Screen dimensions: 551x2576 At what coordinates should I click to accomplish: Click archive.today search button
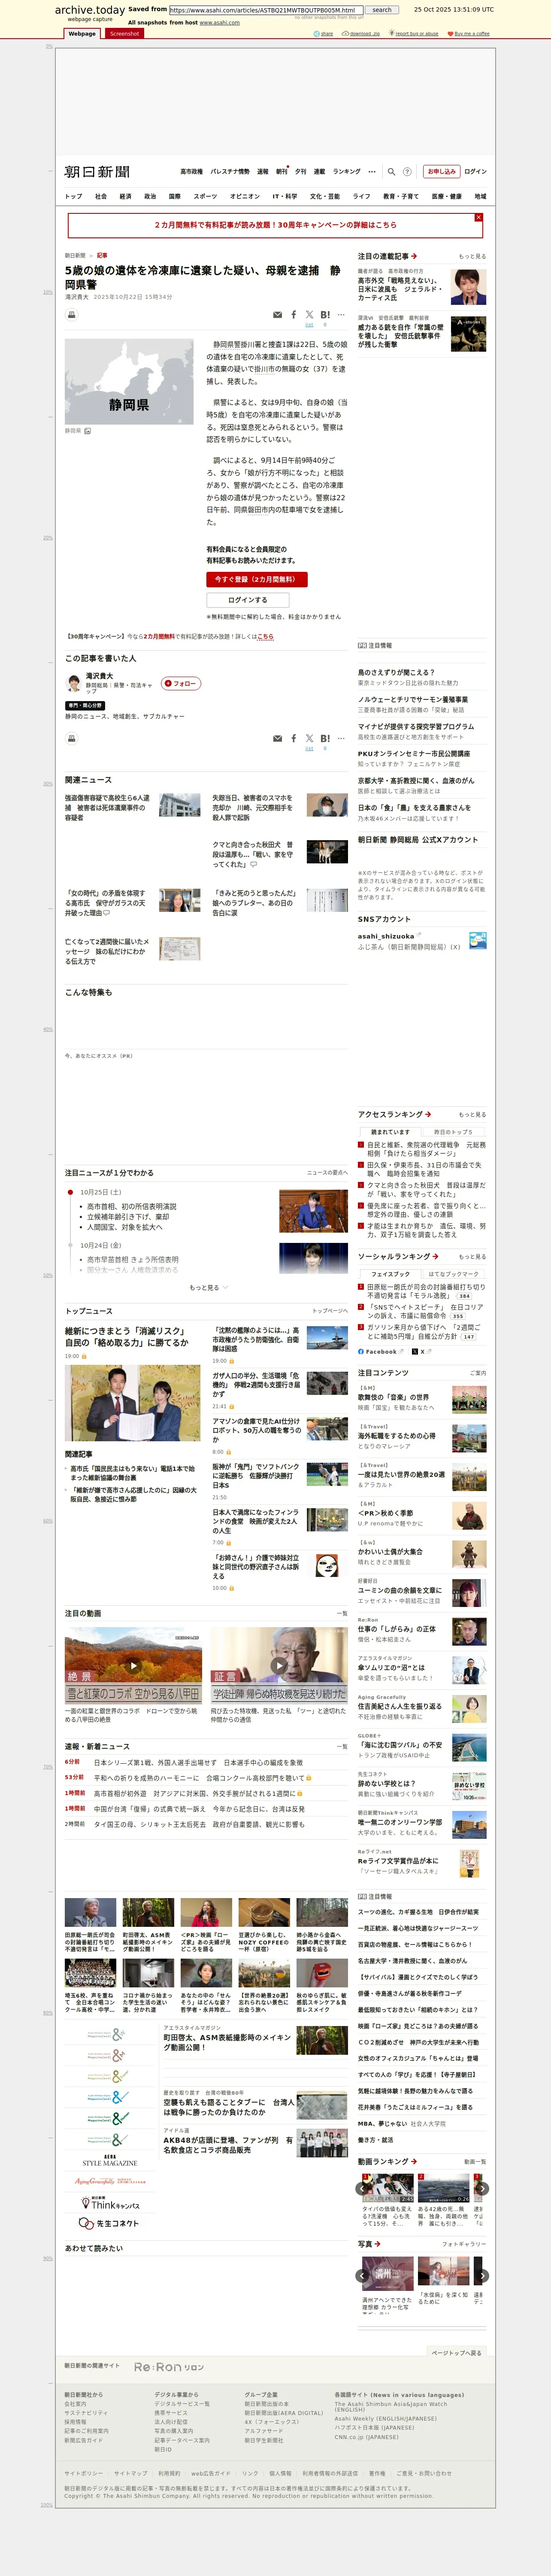382,10
